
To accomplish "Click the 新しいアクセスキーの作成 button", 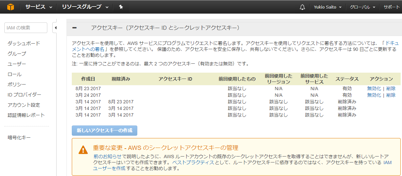I will coord(104,130).
